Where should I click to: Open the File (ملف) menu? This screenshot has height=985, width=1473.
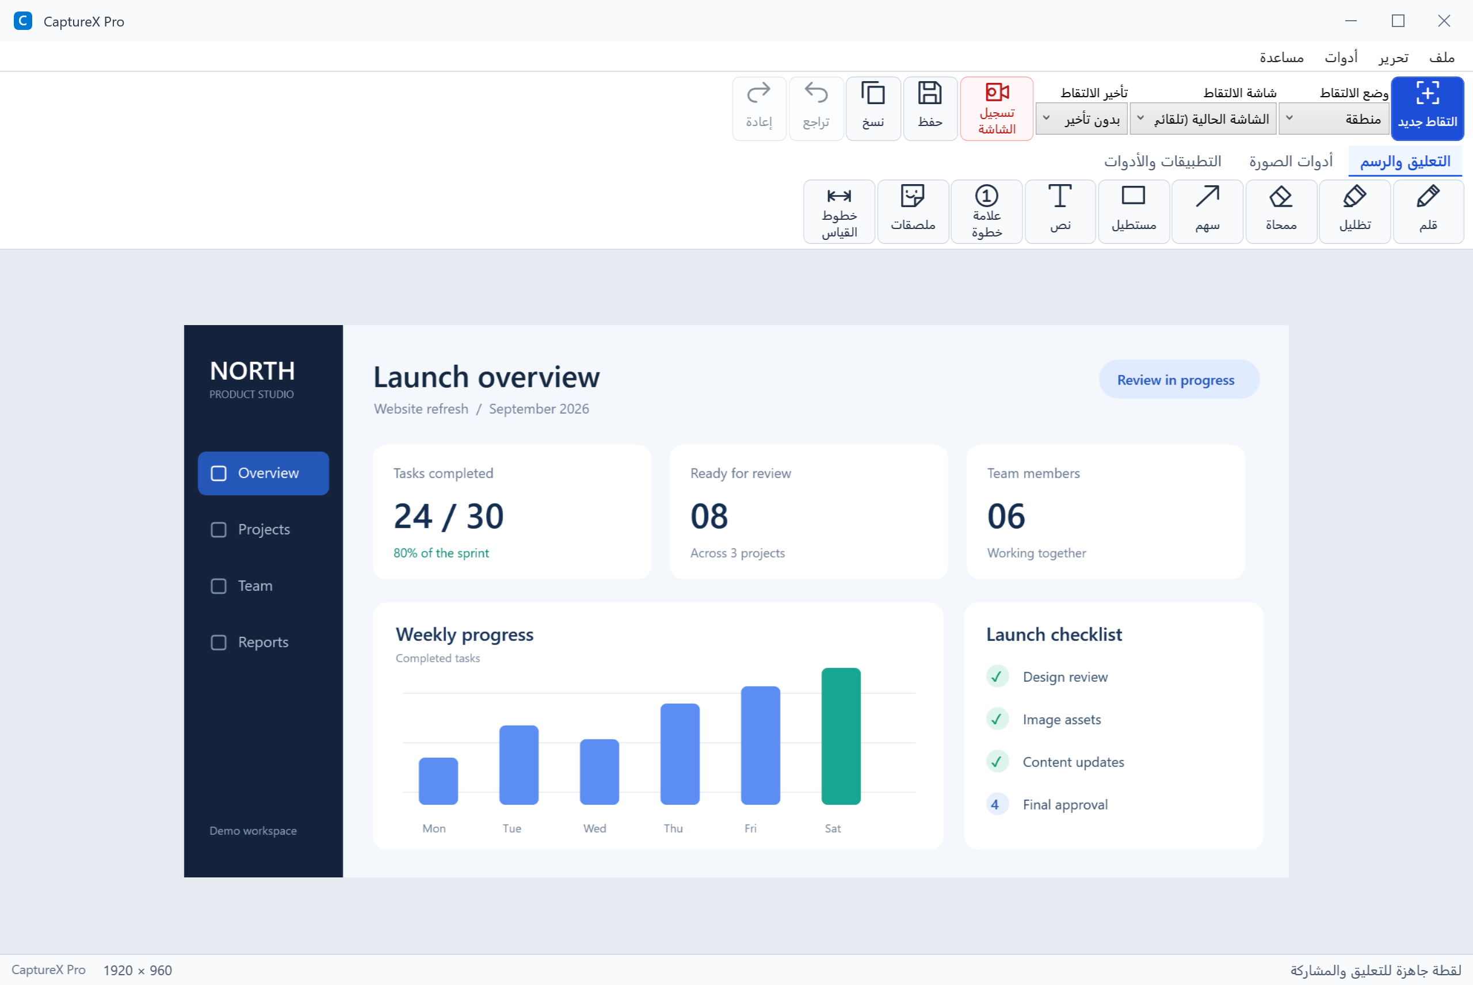pyautogui.click(x=1441, y=57)
